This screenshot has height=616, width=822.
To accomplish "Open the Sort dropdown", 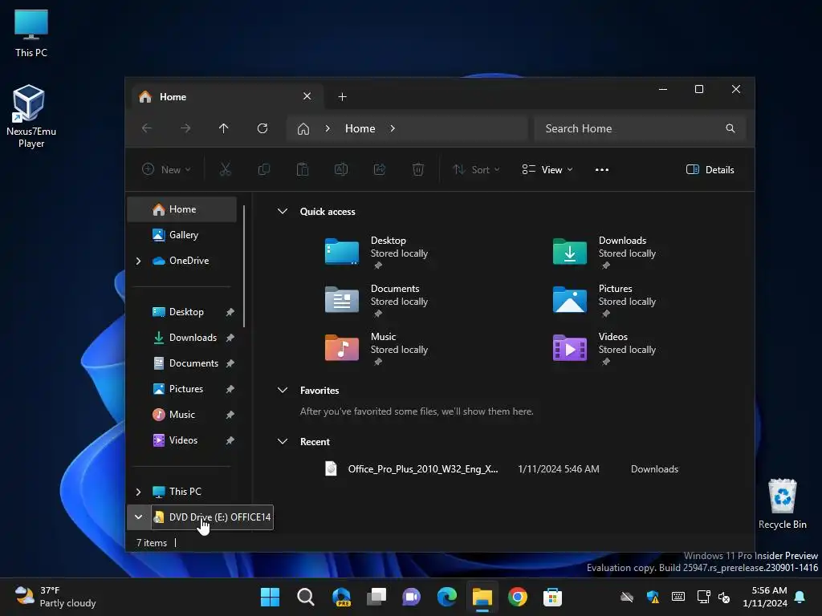I will pos(476,169).
